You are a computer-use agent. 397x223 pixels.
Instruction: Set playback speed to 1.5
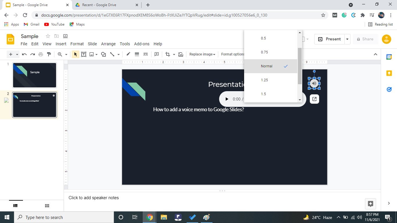(263, 94)
